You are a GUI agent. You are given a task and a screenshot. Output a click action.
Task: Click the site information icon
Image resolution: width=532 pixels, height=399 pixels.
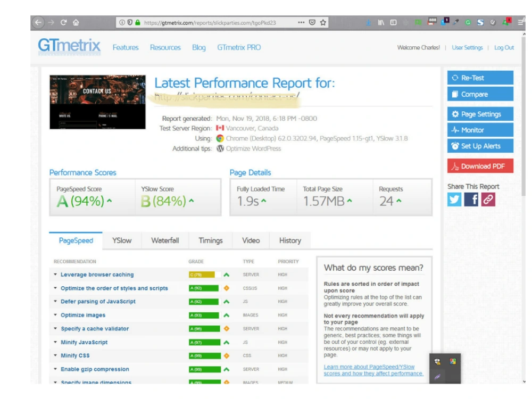[122, 23]
